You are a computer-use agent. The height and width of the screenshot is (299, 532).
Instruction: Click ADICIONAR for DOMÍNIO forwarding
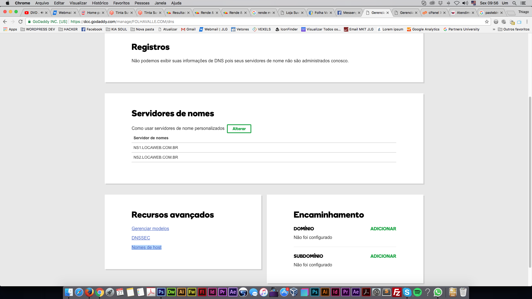coord(383,229)
